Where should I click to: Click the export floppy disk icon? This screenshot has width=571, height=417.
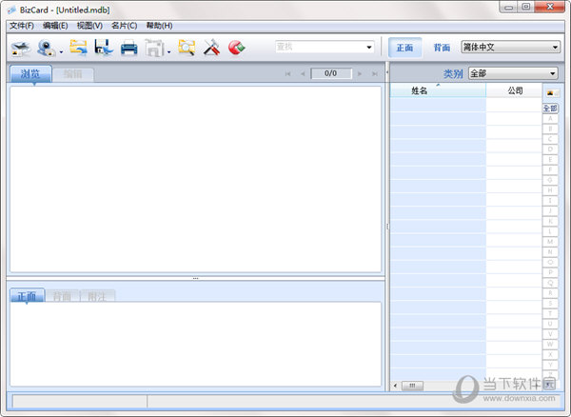pos(104,48)
